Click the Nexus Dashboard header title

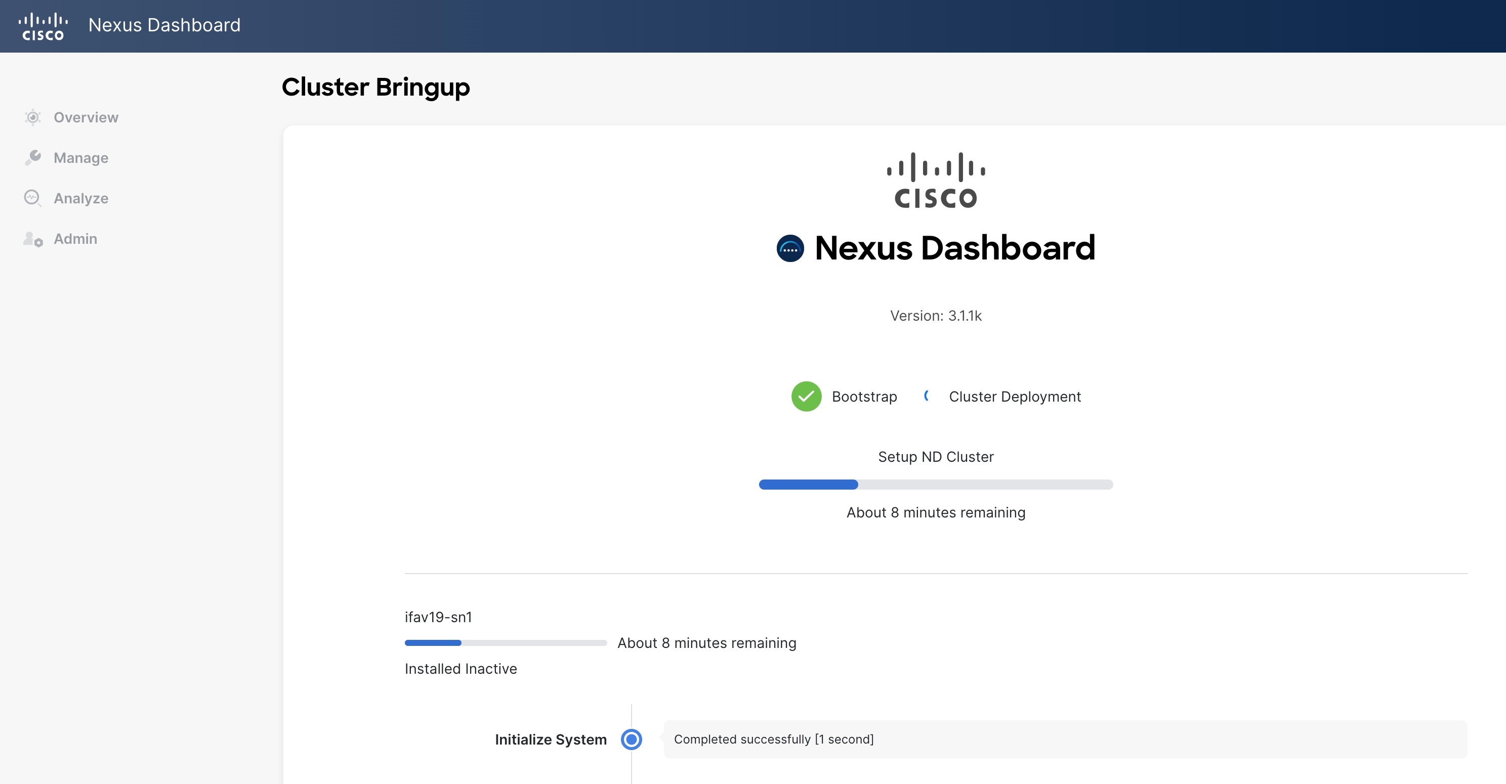164,25
